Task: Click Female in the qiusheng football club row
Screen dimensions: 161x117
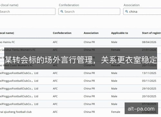Action: click(116, 112)
